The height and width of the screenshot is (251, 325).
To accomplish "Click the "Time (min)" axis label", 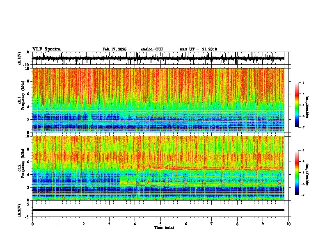I will [x=164, y=228].
